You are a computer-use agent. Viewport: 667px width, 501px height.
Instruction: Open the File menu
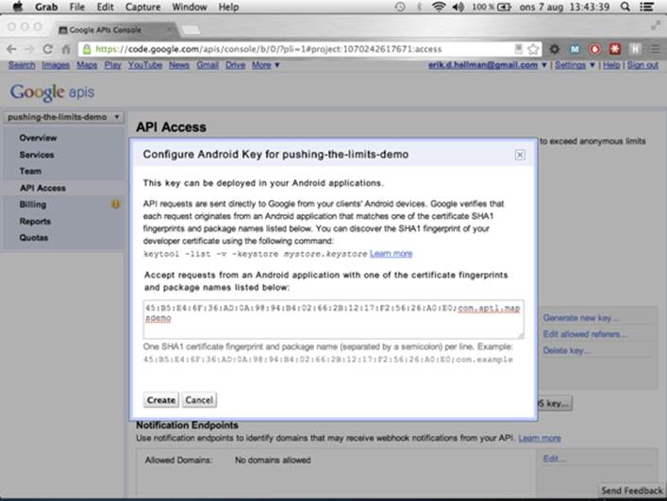tap(77, 8)
